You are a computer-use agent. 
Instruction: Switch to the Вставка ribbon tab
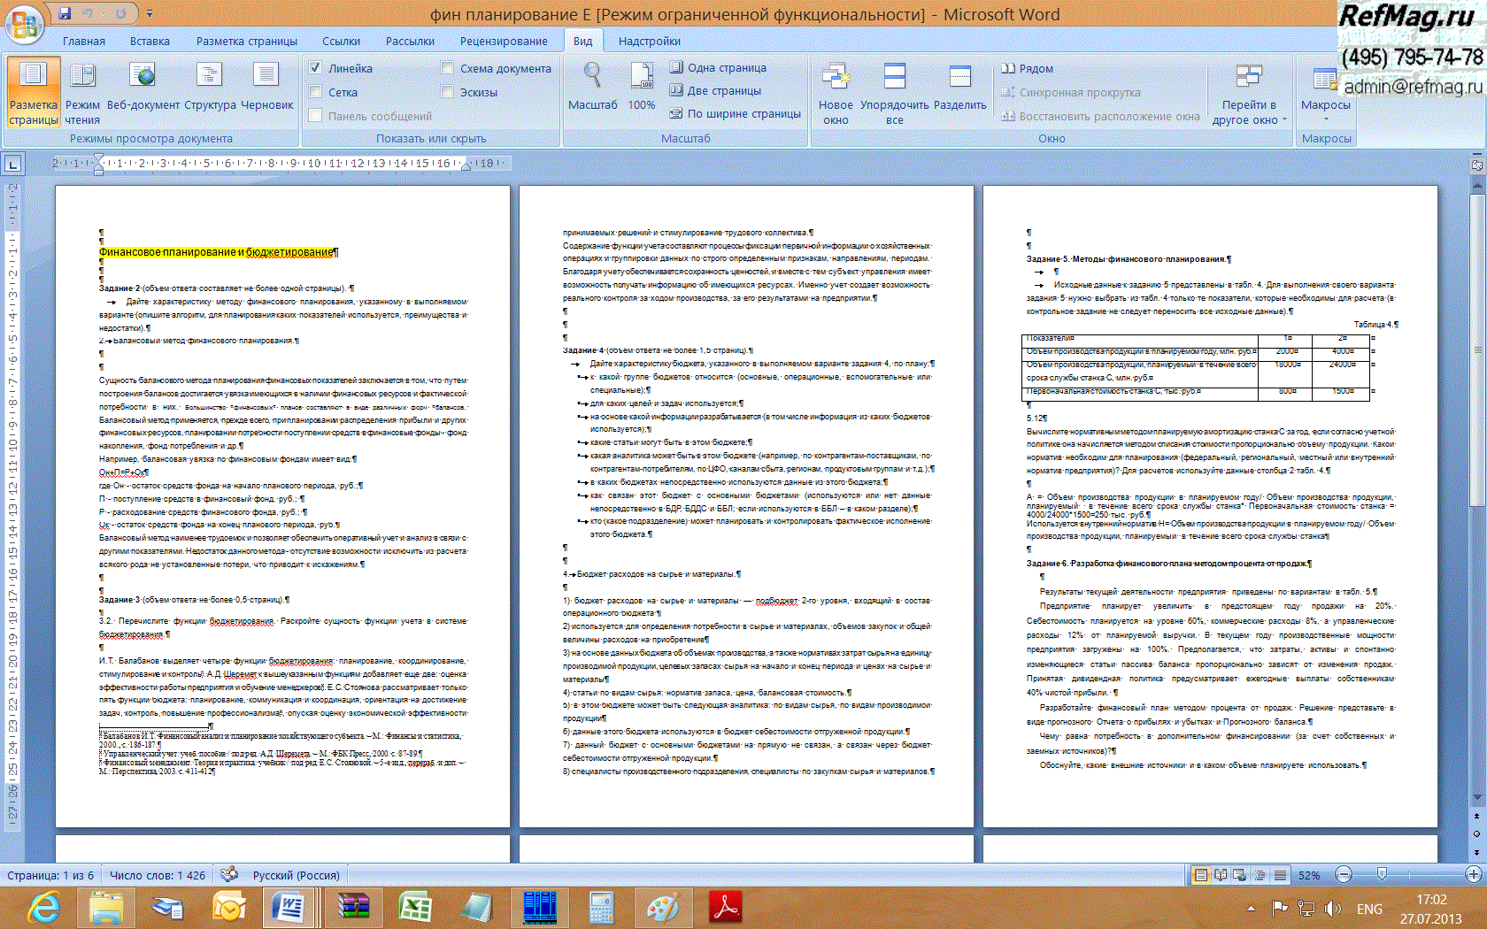[150, 41]
